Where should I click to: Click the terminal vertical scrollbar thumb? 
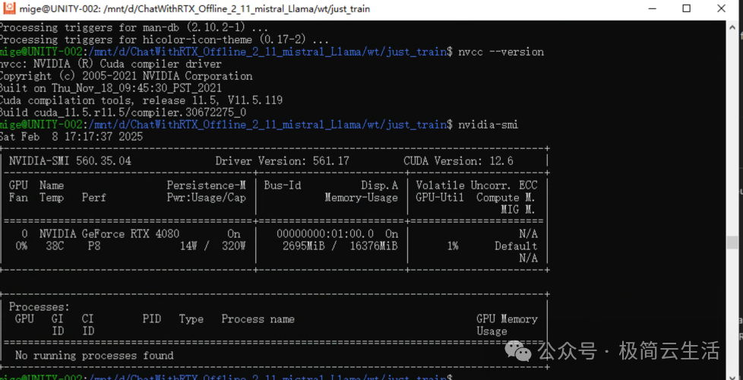click(x=732, y=242)
